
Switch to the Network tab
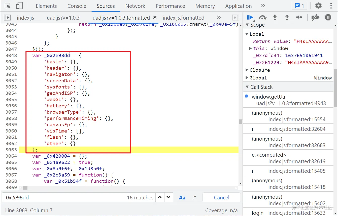[x=135, y=6]
